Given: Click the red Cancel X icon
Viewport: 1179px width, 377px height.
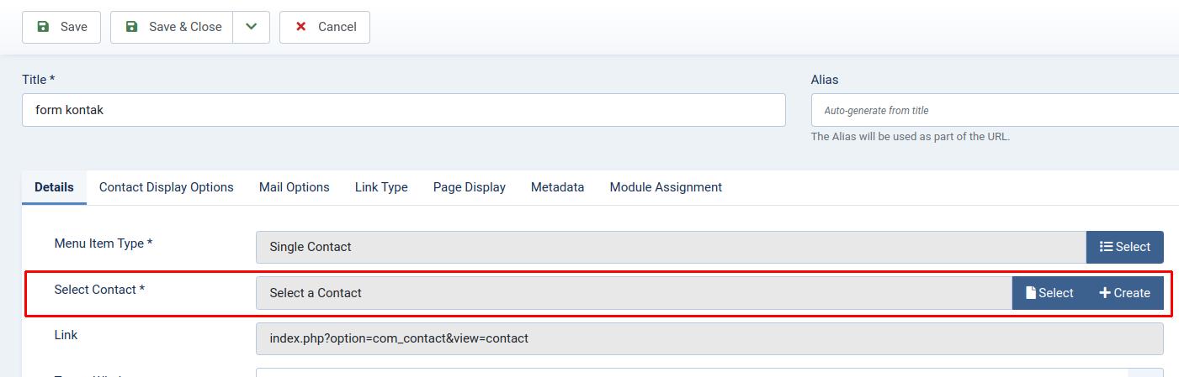Looking at the screenshot, I should coord(300,27).
